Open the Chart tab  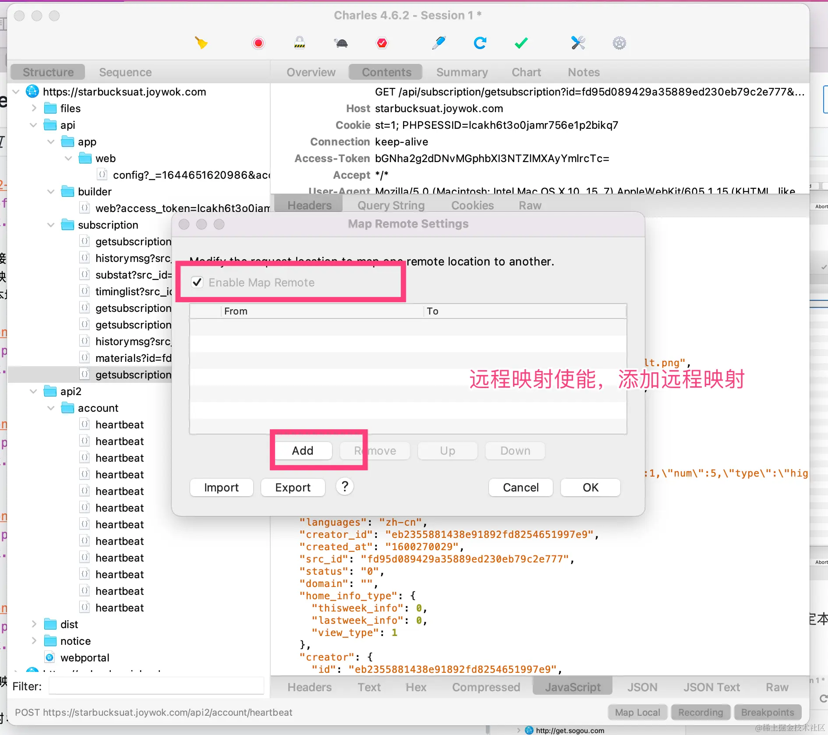[526, 72]
